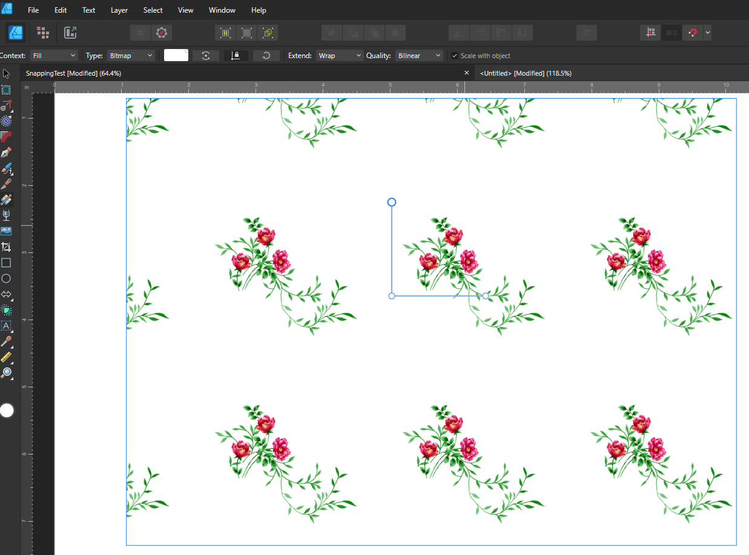Enable the Scale with object option

pyautogui.click(x=454, y=55)
